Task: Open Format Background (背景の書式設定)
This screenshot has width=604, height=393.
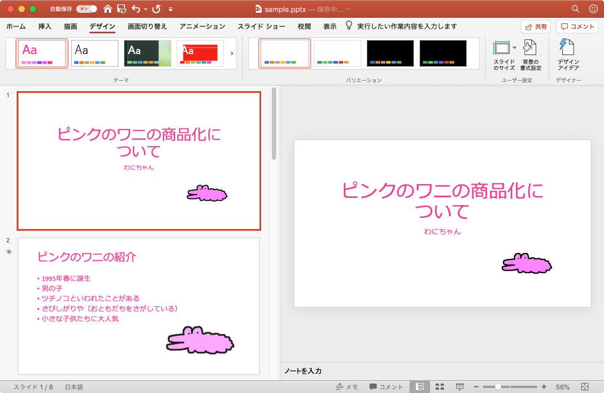Action: (531, 55)
